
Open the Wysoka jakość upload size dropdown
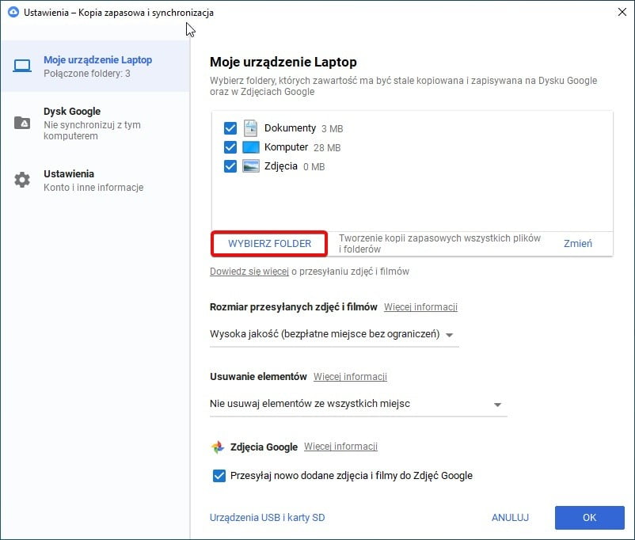point(333,335)
